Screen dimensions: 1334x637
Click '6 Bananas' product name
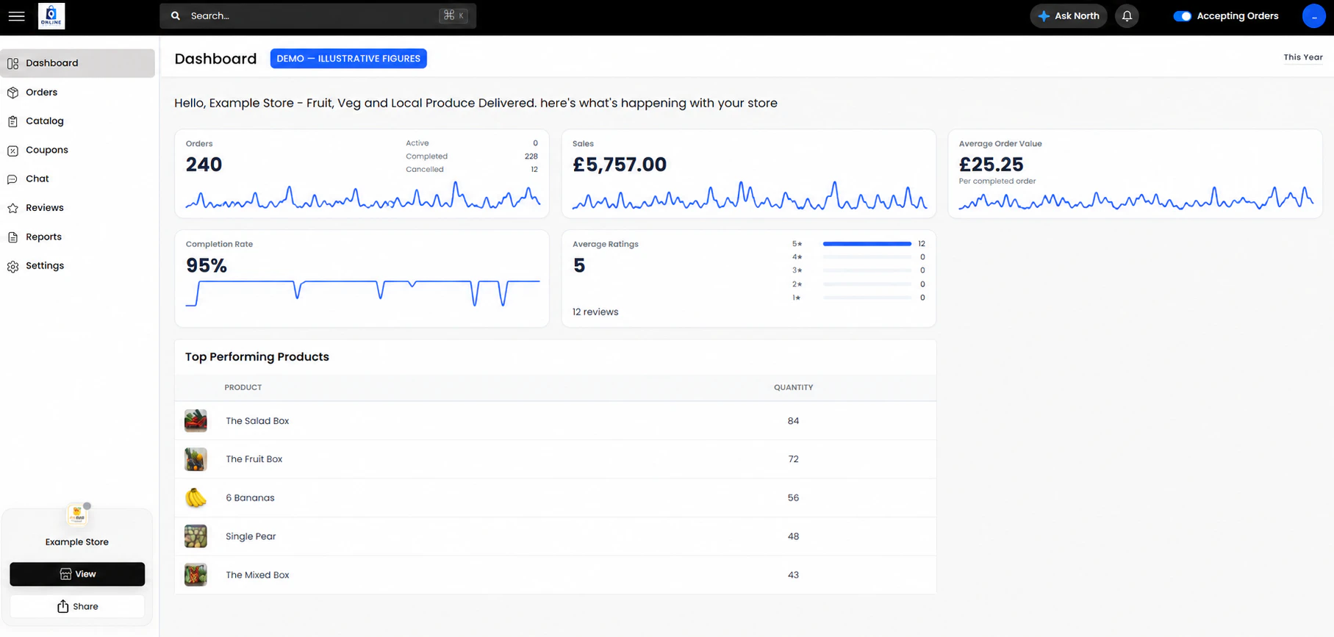pyautogui.click(x=250, y=498)
